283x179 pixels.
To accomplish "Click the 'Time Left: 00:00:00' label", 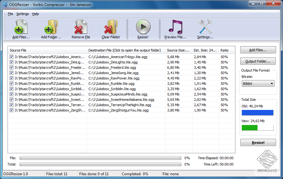I will 219,164.
